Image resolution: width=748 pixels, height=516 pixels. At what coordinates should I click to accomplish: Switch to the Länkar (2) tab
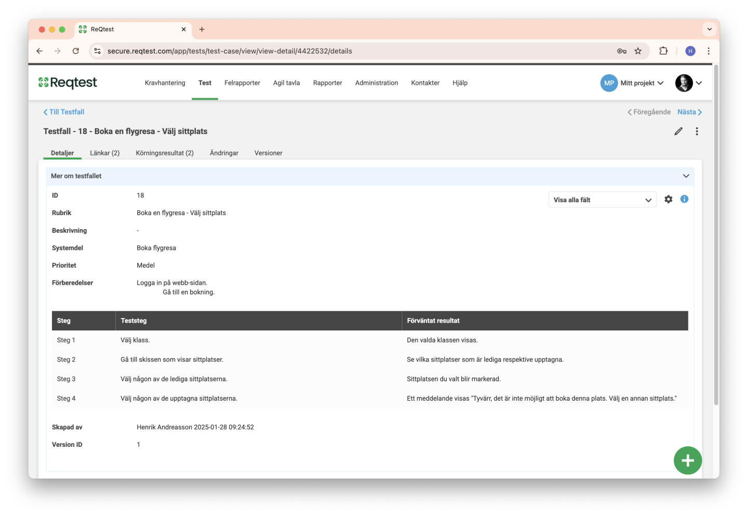pyautogui.click(x=104, y=153)
